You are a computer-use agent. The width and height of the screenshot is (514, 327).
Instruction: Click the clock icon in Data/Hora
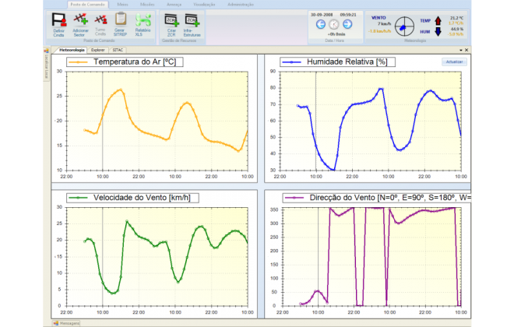click(x=333, y=24)
